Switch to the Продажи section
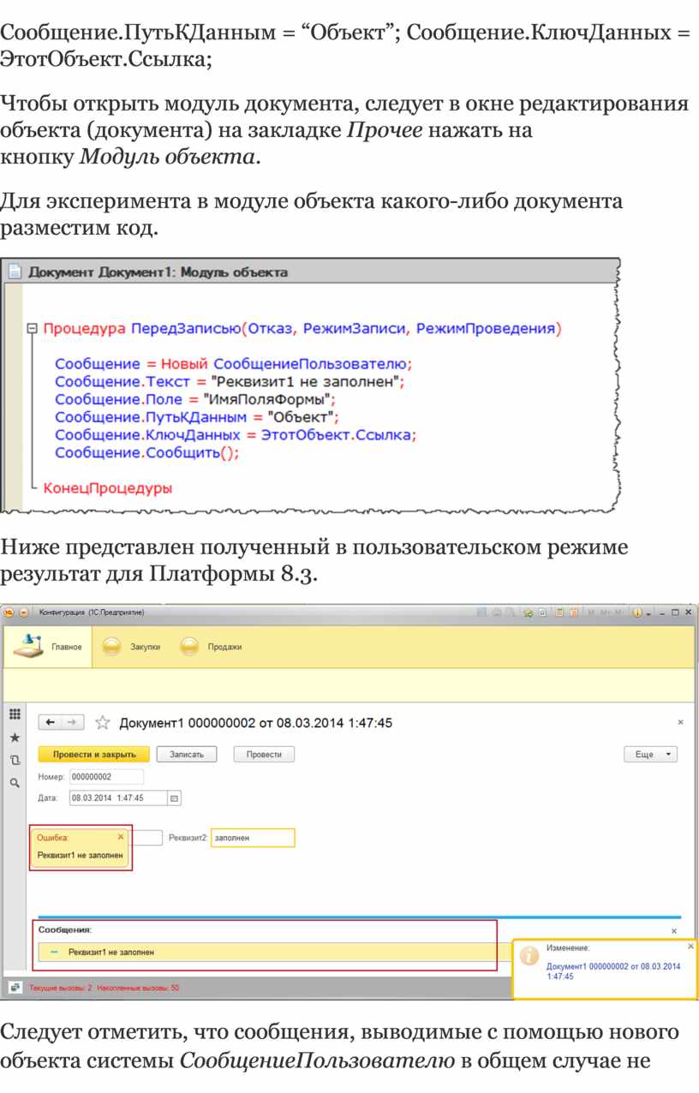The image size is (699, 1093). [x=211, y=648]
